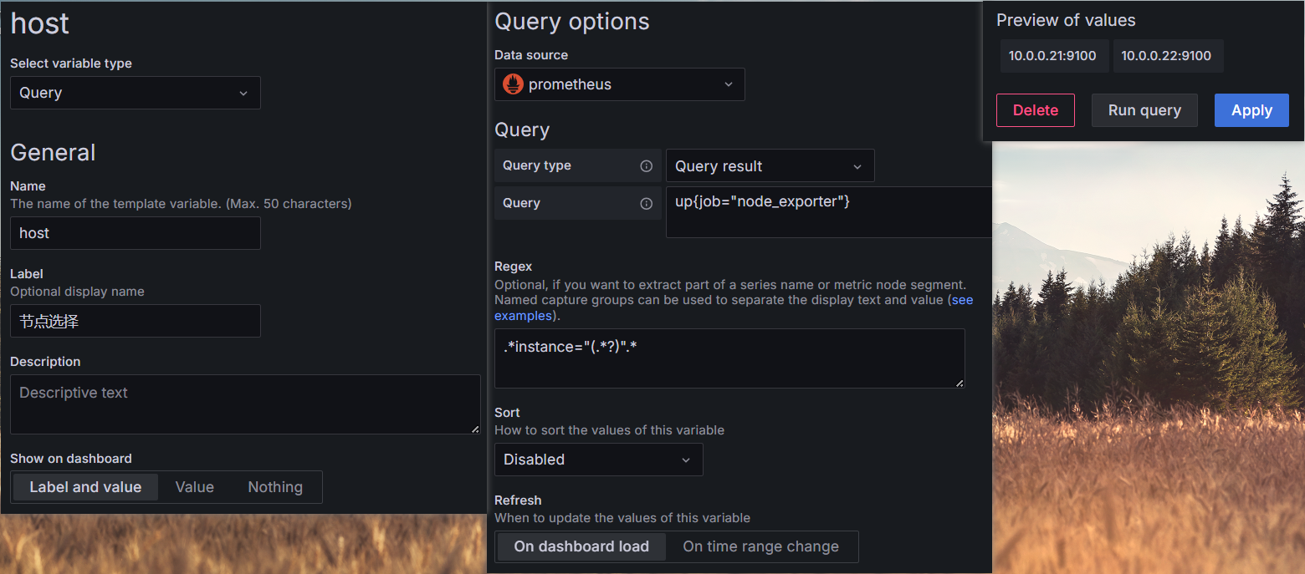
Task: Set refresh to 'On dashboard load'
Action: point(581,546)
